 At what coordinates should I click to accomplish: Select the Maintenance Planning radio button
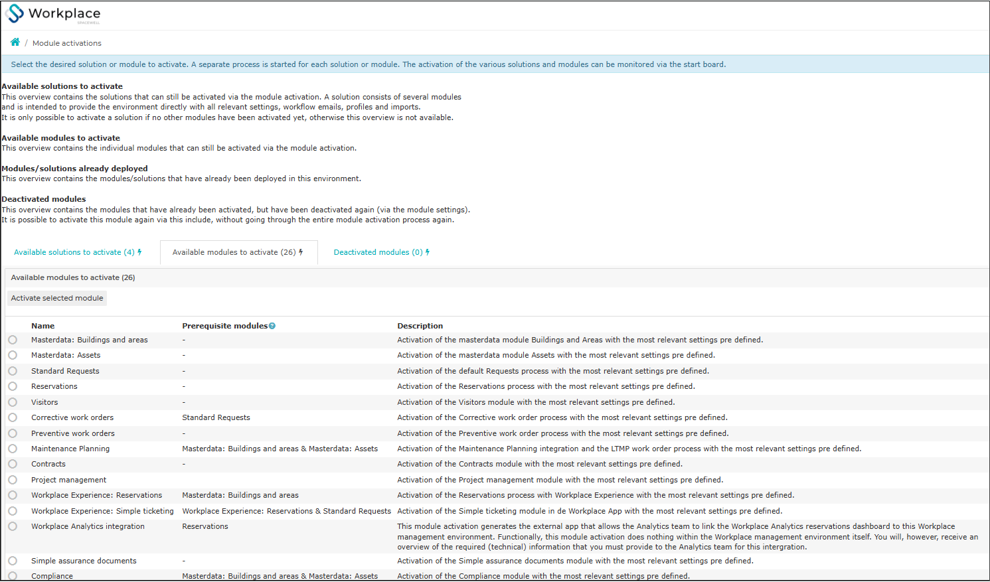pyautogui.click(x=13, y=449)
